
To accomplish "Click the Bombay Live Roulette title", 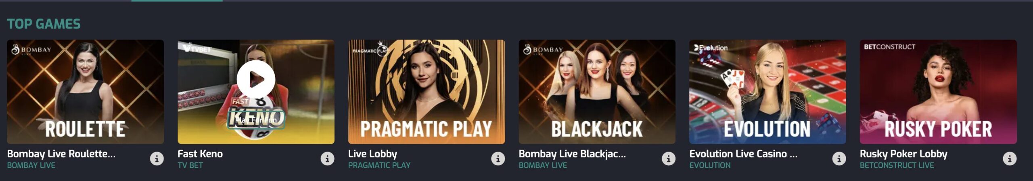I will tap(61, 154).
